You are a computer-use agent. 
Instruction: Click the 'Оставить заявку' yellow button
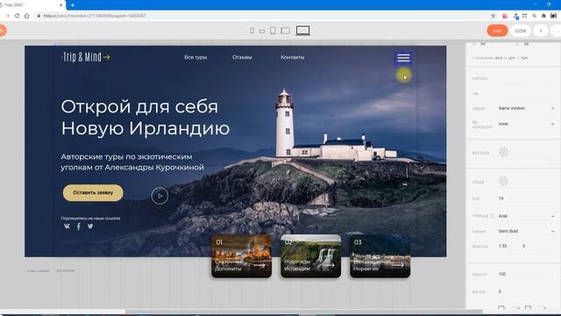tap(93, 193)
